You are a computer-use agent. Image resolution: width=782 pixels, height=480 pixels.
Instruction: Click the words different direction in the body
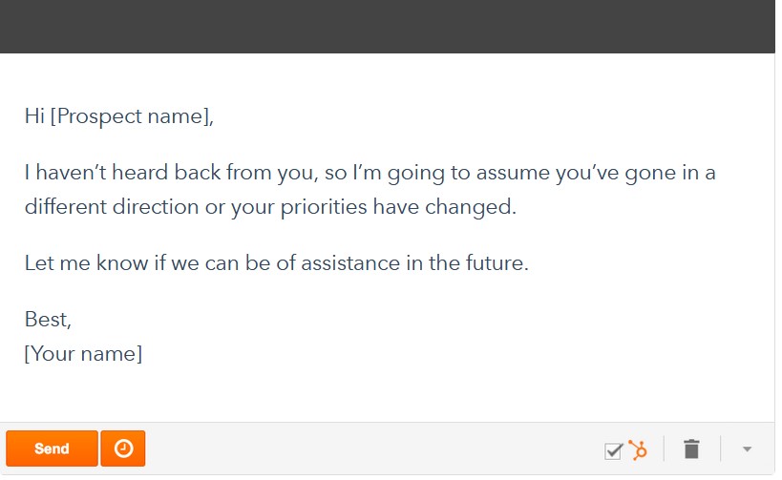(x=112, y=207)
